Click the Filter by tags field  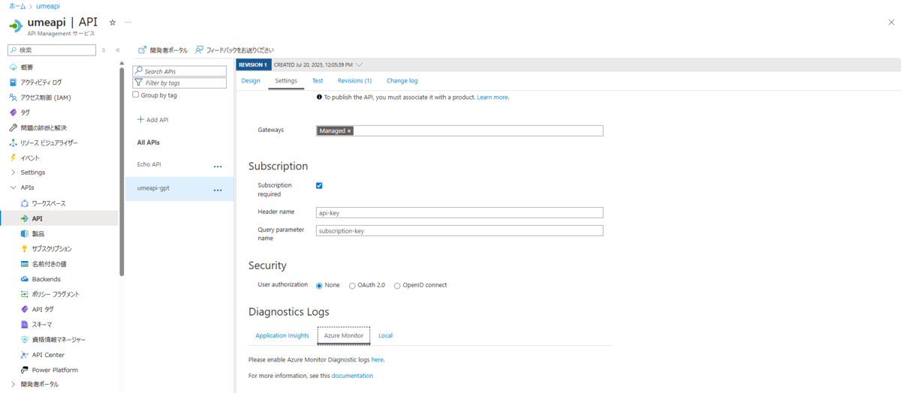pos(179,82)
